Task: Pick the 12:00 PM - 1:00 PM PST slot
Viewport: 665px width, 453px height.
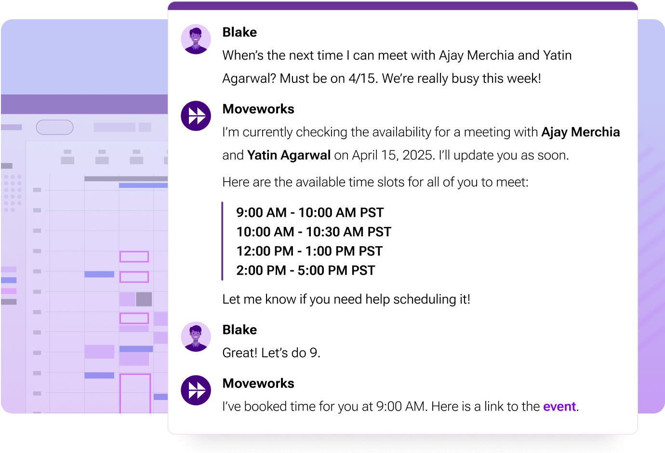Action: 309,251
